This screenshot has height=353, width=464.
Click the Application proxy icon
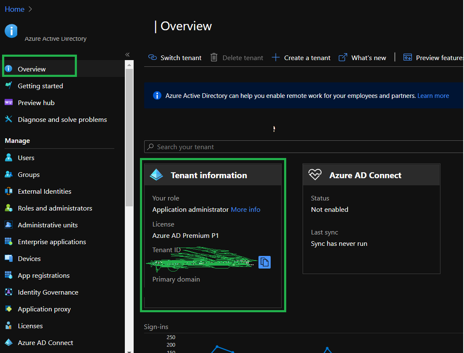point(9,309)
